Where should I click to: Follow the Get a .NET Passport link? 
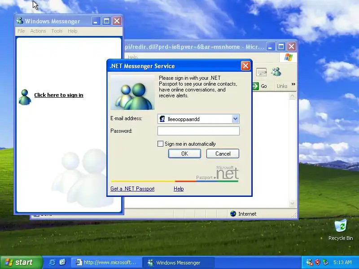132,189
